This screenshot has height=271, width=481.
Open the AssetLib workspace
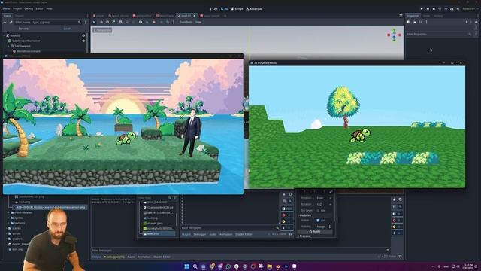coord(254,9)
